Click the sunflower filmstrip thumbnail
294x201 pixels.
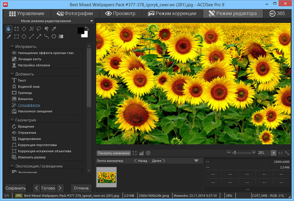tap(106, 177)
